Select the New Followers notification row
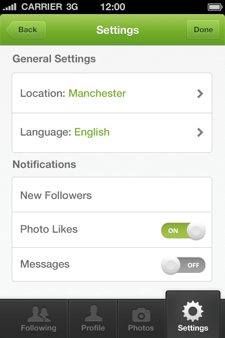 tap(112, 195)
